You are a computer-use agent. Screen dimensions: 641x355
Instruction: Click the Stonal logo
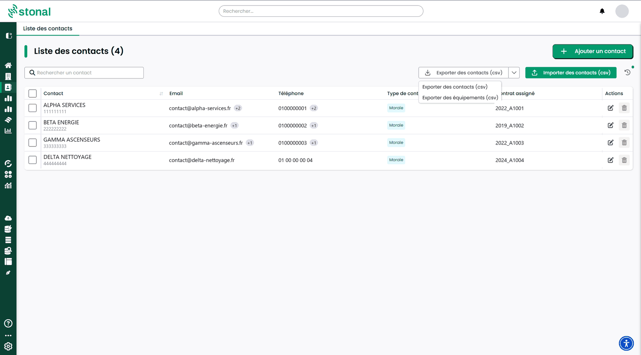[29, 11]
